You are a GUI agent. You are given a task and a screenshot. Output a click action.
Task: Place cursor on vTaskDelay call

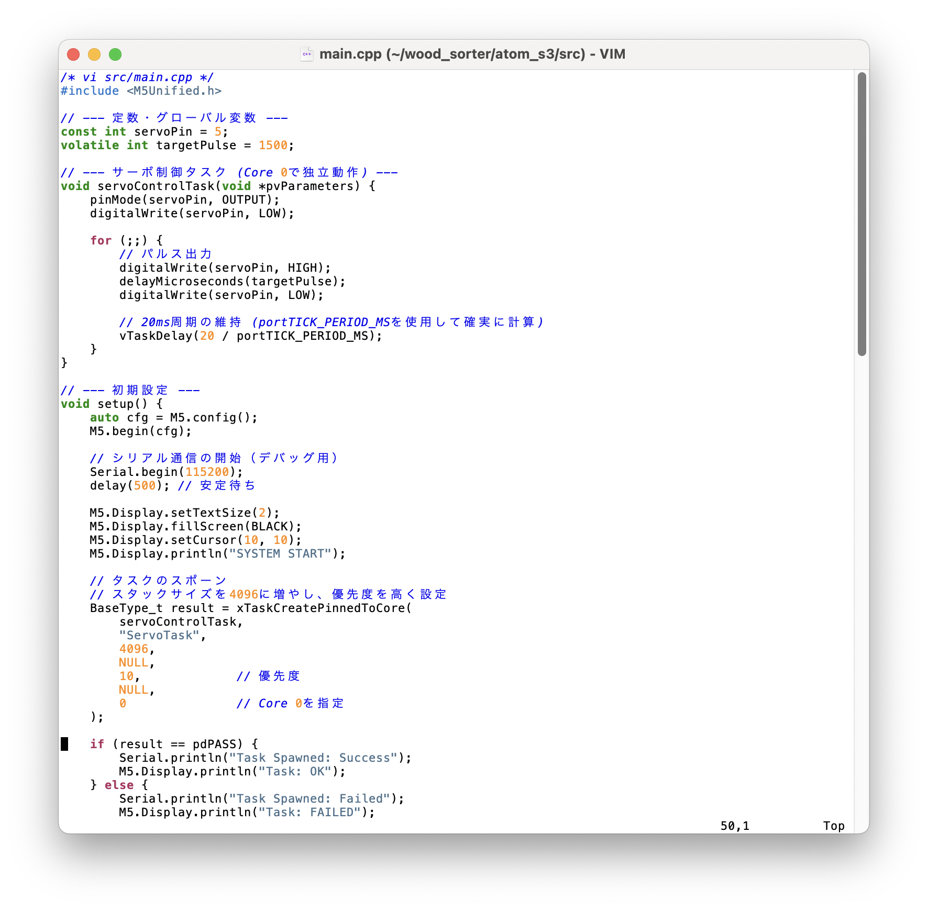click(156, 336)
